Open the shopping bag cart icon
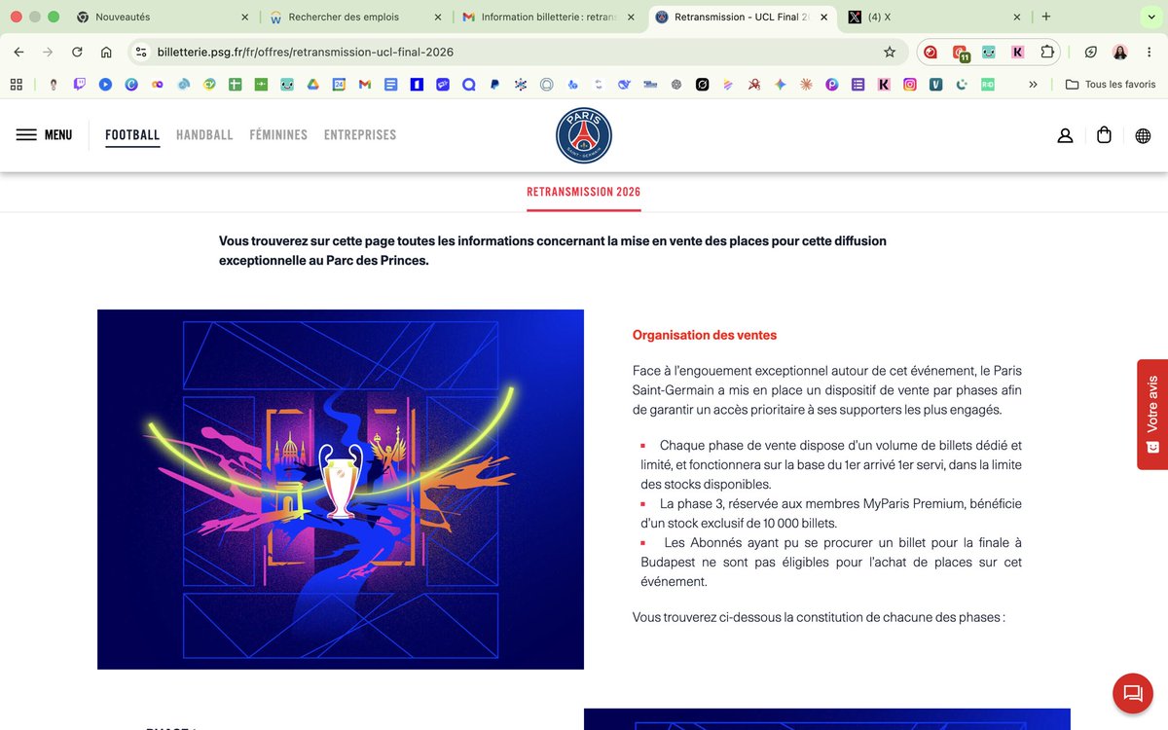Viewport: 1168px width, 730px height. click(x=1104, y=135)
